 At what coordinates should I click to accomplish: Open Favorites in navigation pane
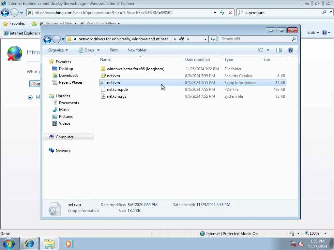coord(60,62)
